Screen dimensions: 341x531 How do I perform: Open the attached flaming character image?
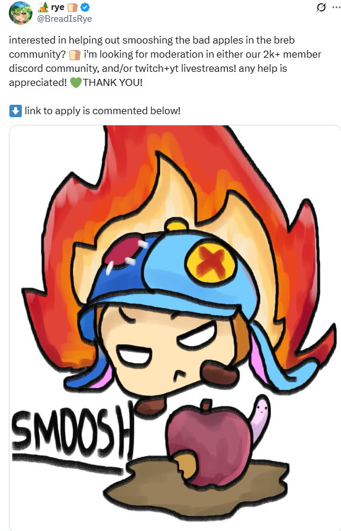[175, 328]
